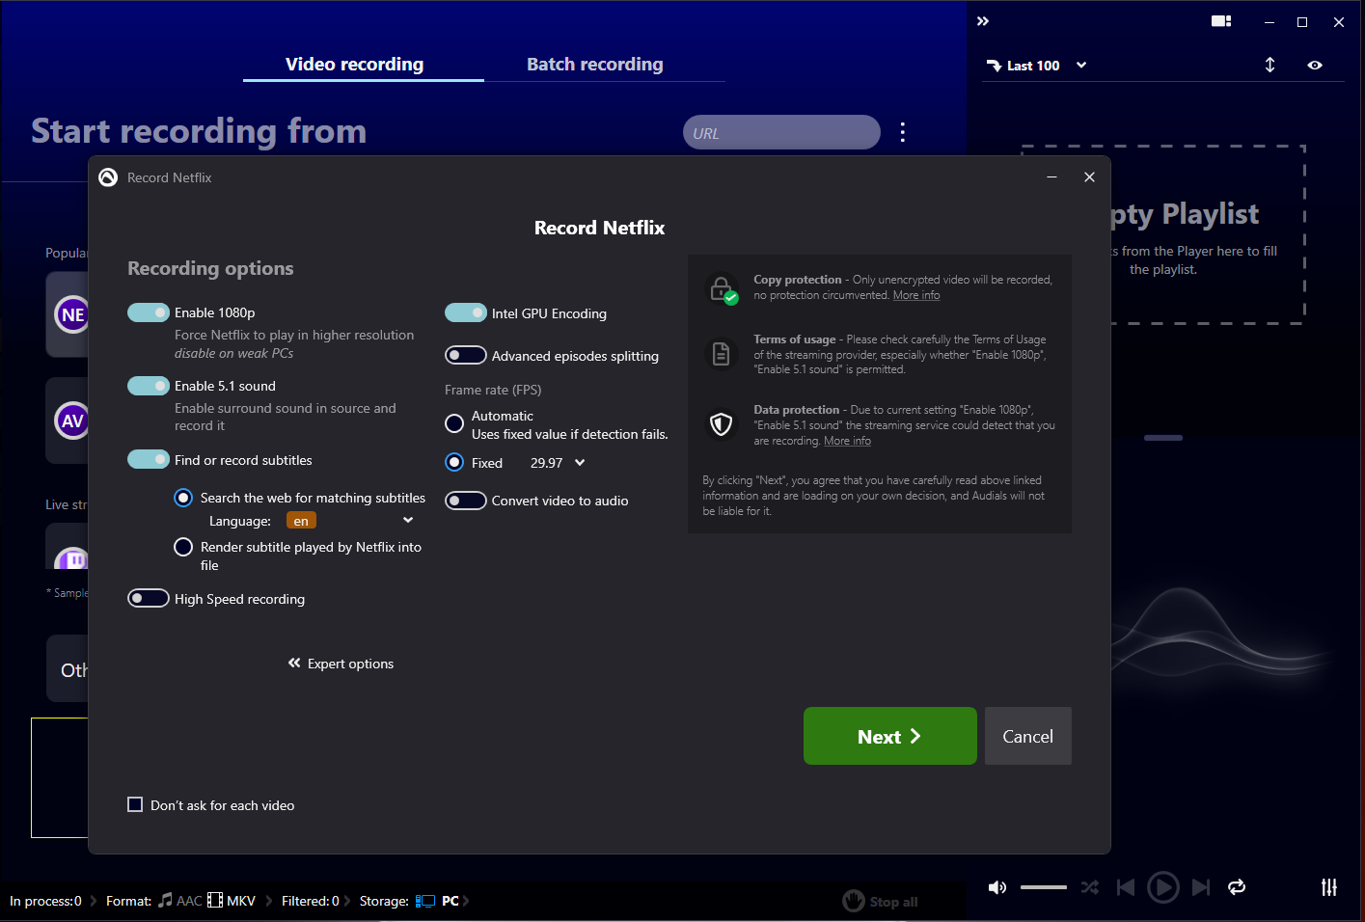Click the Terms of usage document icon

(721, 354)
